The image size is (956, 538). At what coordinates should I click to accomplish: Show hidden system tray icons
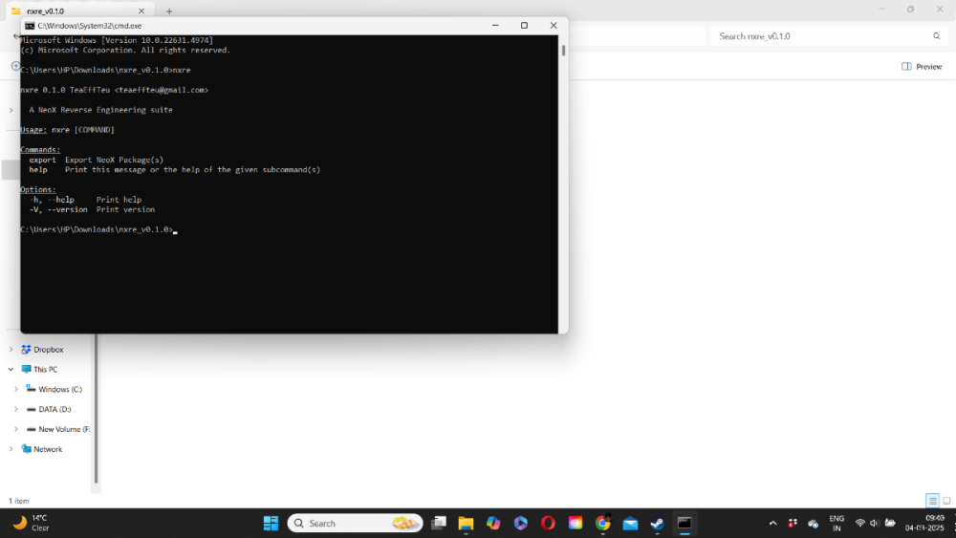pyautogui.click(x=772, y=524)
